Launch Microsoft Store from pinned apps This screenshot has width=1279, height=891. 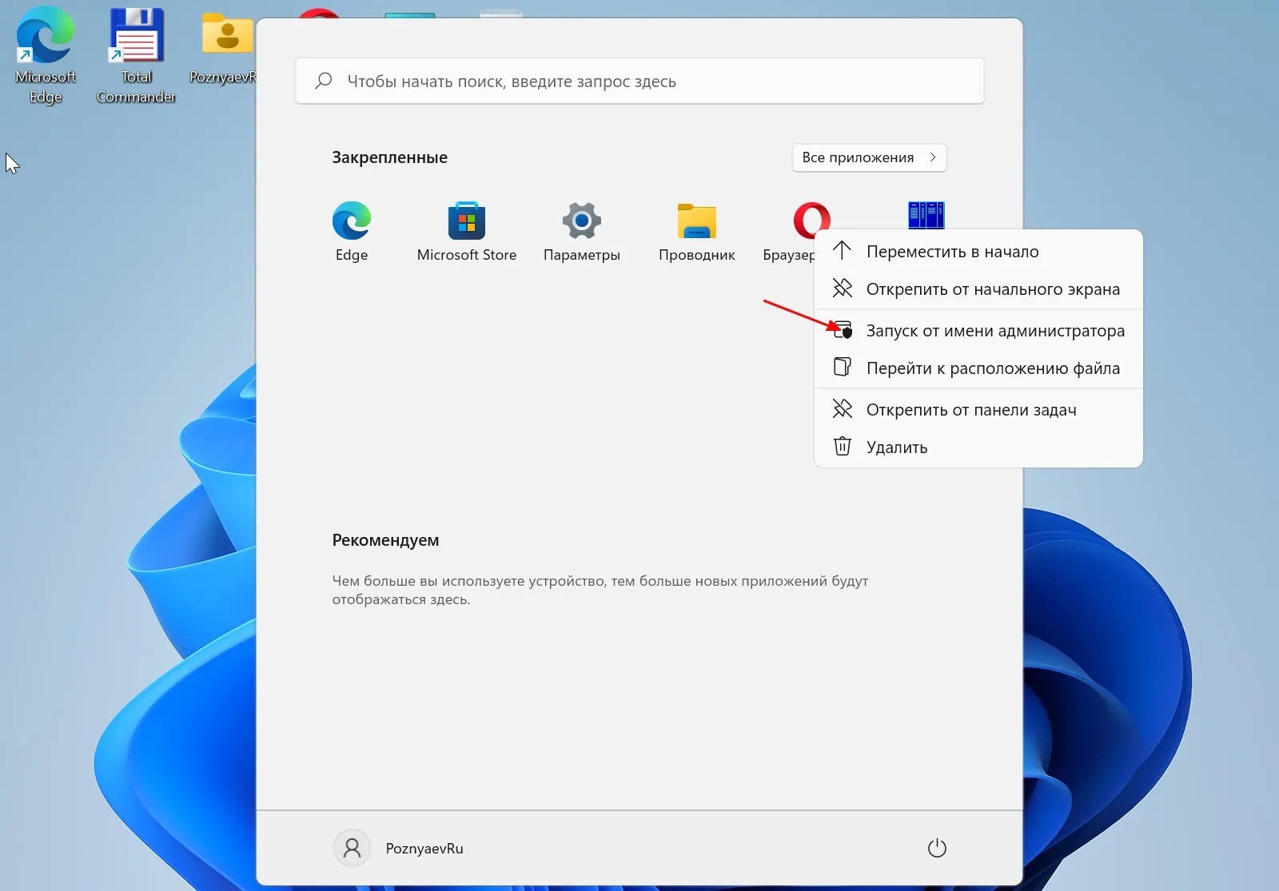coord(466,221)
